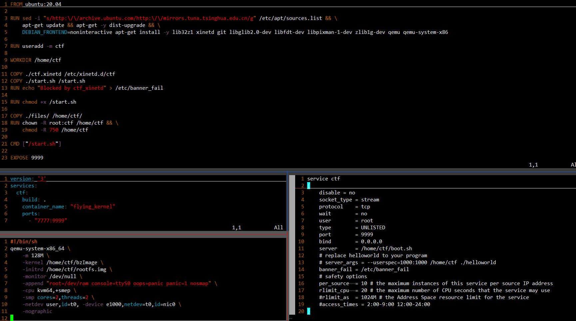The width and height of the screenshot is (576, 321).
Task: Click 128M memory value
Action: point(37,256)
